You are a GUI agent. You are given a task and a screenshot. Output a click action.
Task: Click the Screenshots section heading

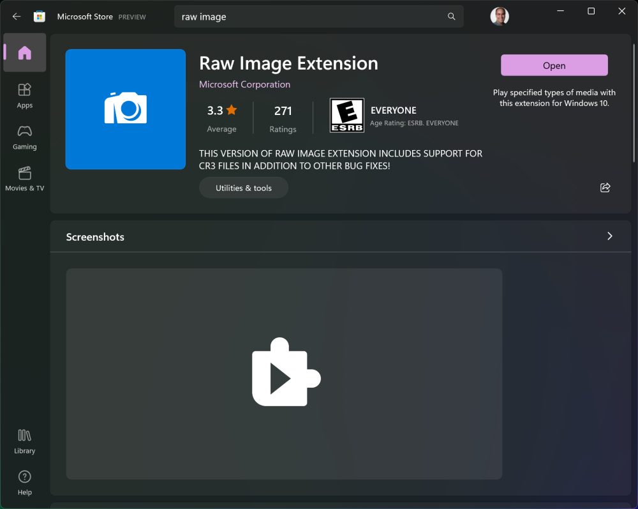[95, 237]
